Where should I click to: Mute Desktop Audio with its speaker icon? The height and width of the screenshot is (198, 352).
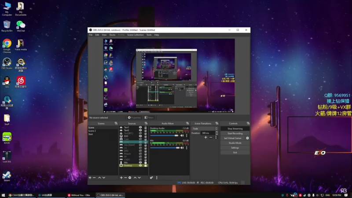(x=182, y=136)
